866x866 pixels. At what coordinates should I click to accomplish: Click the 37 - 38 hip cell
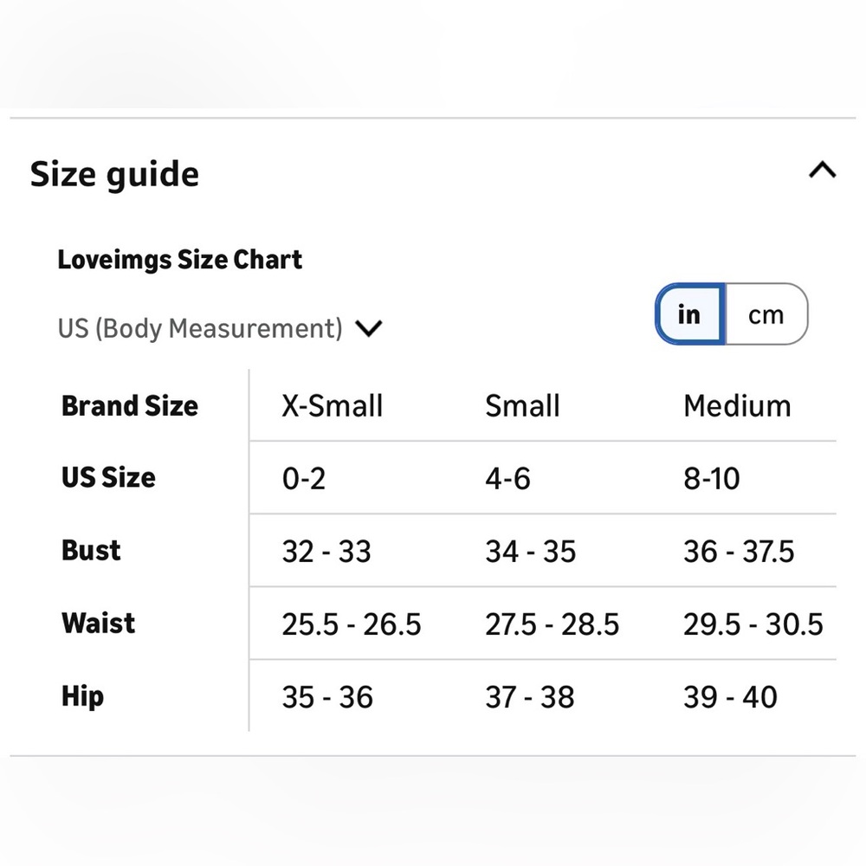pyautogui.click(x=530, y=697)
